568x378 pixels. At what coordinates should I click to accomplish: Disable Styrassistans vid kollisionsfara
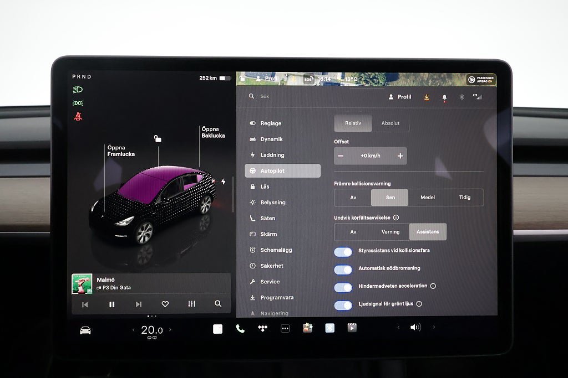coord(343,252)
